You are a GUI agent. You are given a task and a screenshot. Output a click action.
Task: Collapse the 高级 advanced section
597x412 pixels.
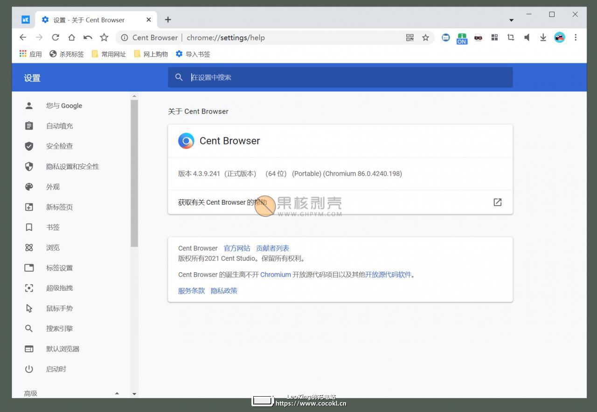pos(117,393)
